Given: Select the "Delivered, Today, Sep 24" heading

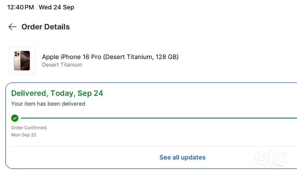Looking at the screenshot, I should tap(57, 93).
